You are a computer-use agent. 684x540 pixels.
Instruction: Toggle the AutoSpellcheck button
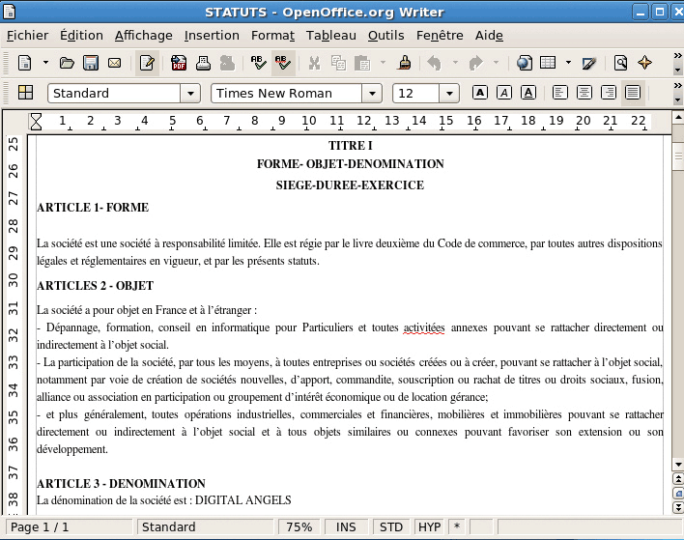coord(283,63)
